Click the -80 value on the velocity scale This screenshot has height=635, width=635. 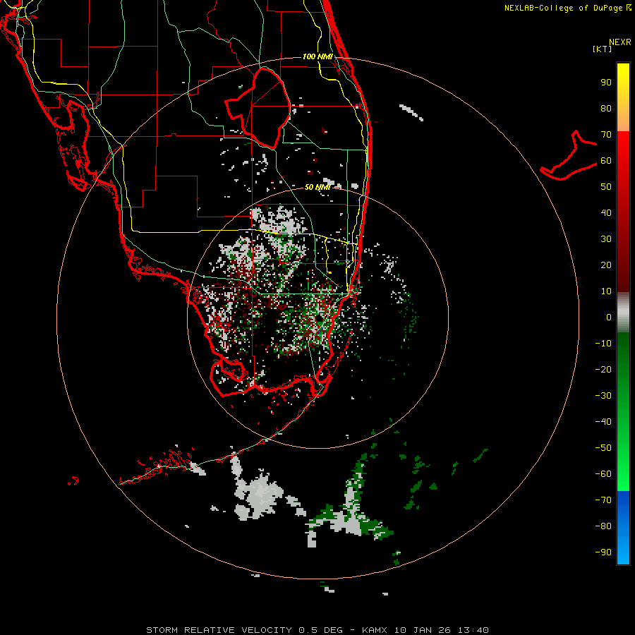coord(603,526)
